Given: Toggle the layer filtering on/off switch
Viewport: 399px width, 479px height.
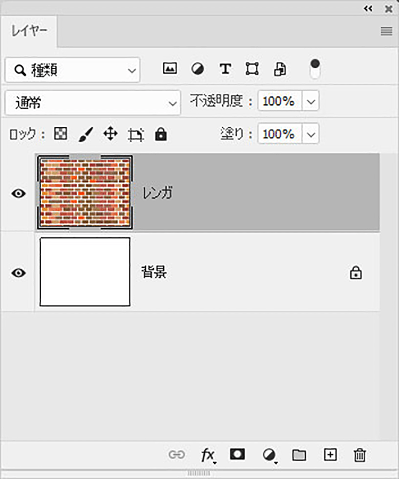Looking at the screenshot, I should tap(315, 69).
